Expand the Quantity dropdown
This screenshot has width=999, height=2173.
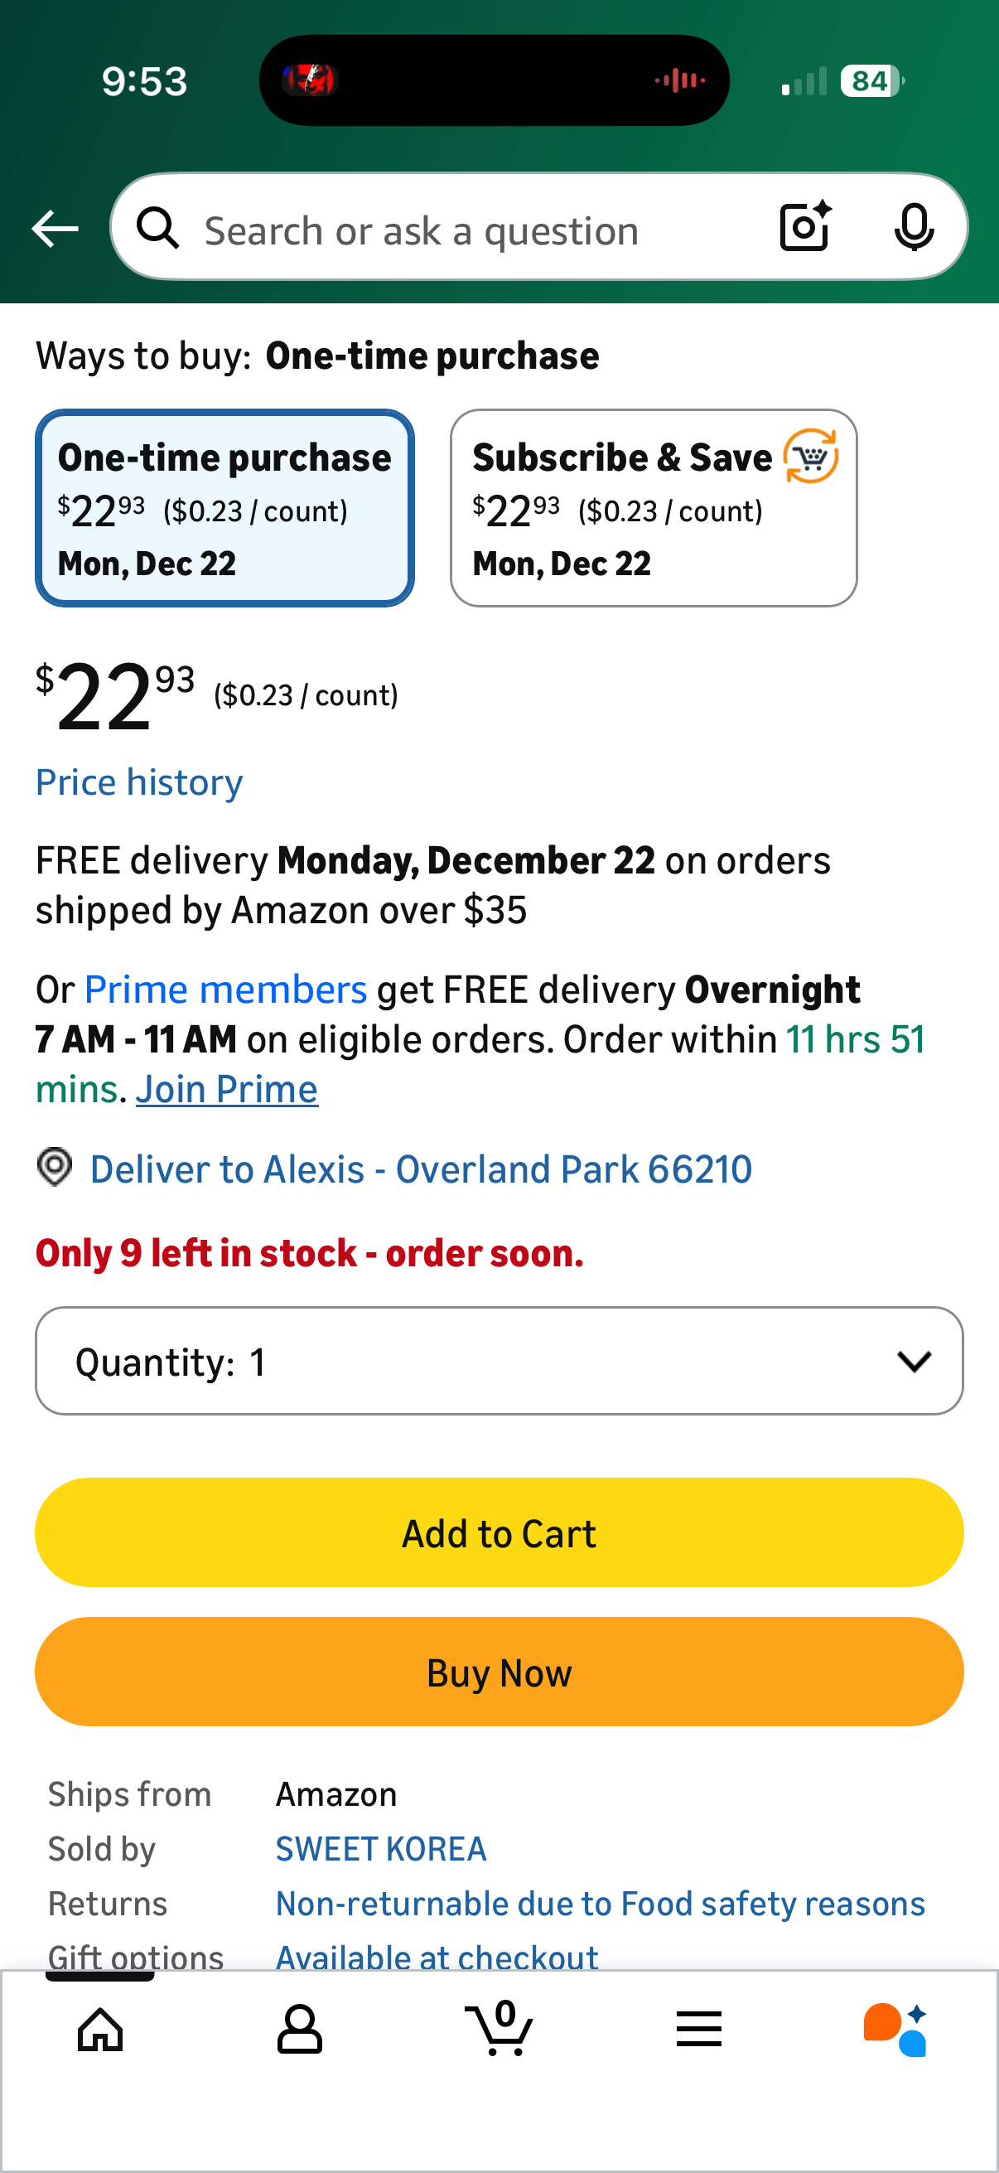click(499, 1361)
